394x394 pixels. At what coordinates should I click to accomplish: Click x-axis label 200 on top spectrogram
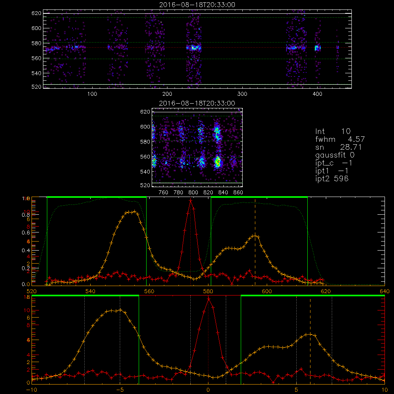coord(167,94)
